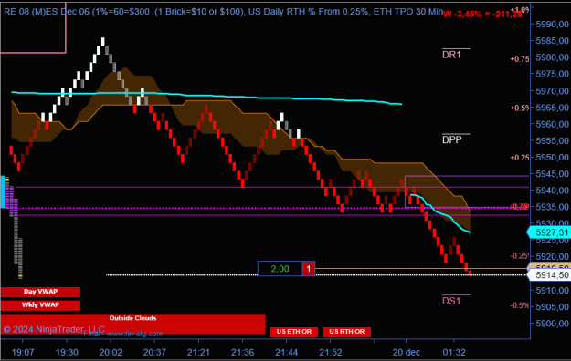
Task: Click the 5985,00 price axis label
Action: (x=552, y=41)
